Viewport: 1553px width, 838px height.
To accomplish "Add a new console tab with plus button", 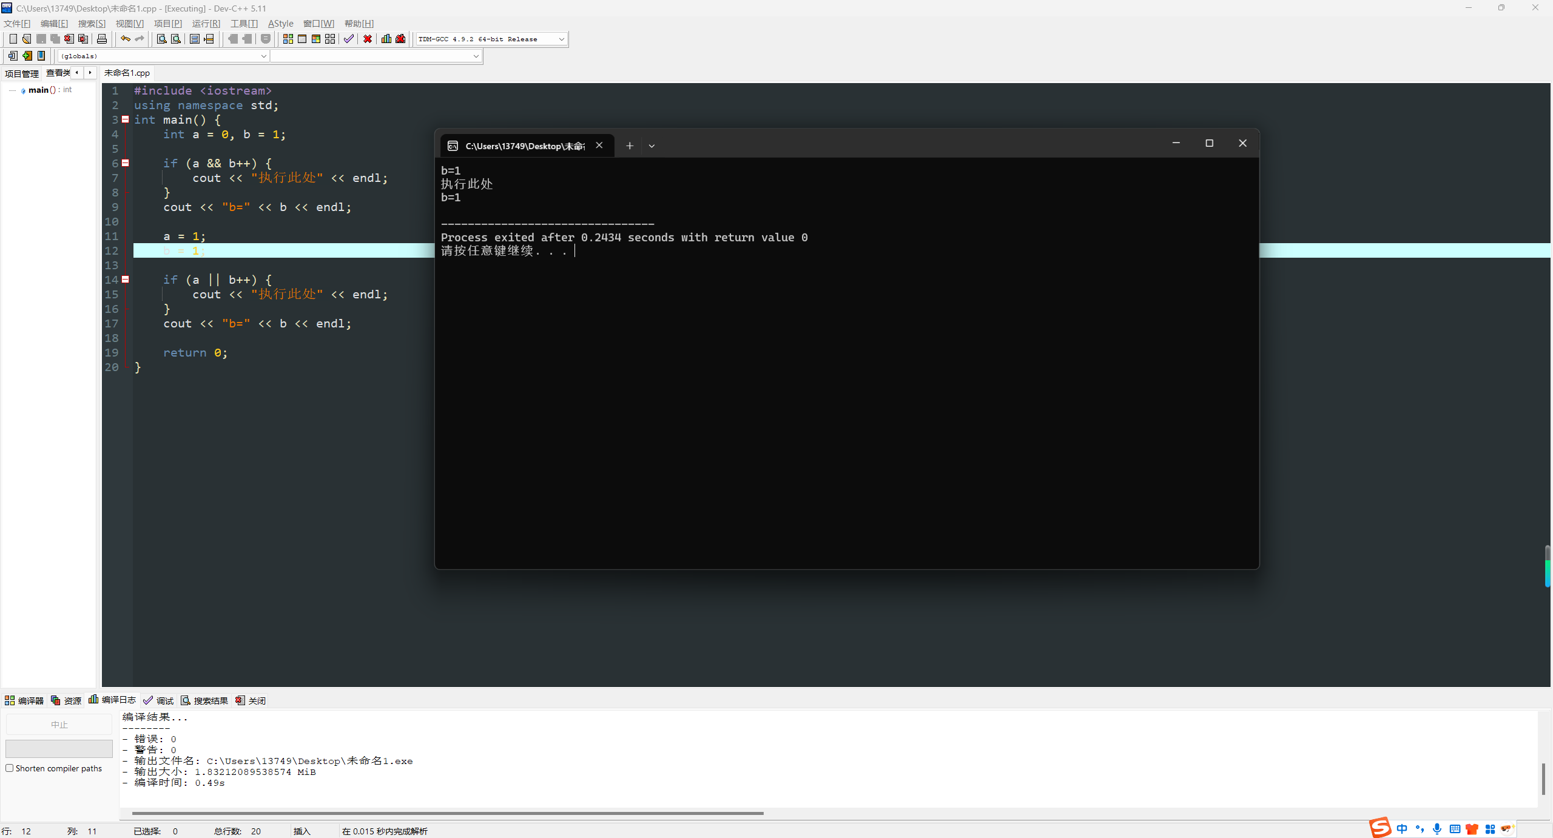I will (630, 146).
